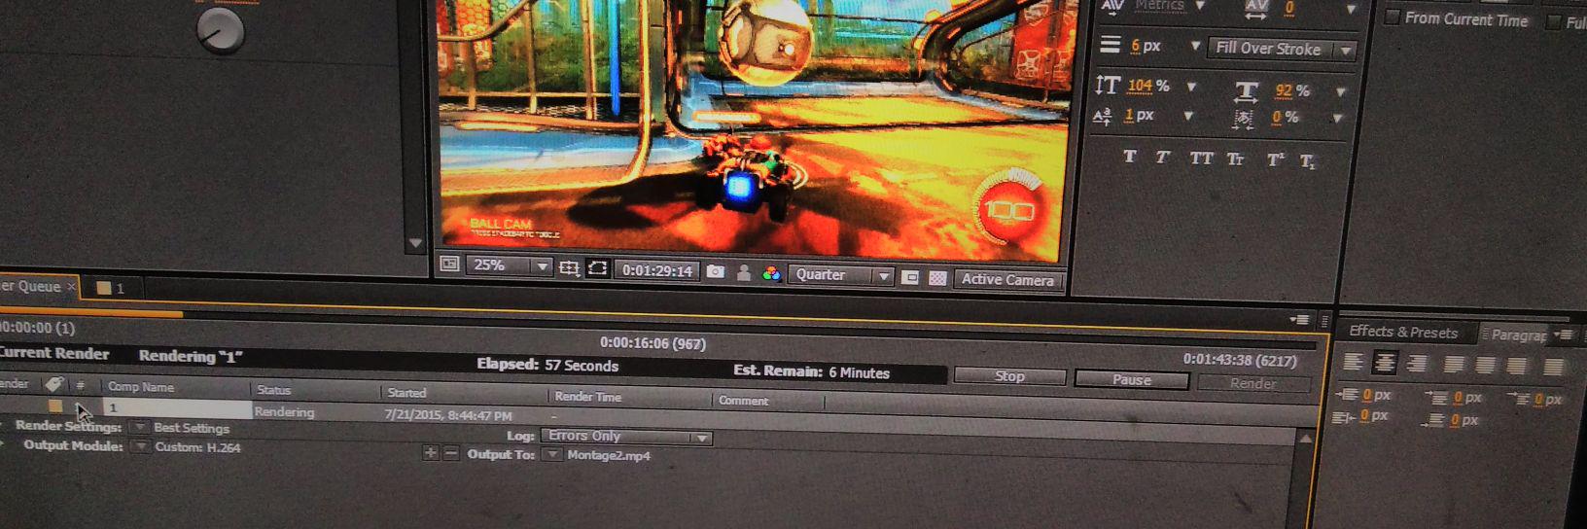Click the Montage2.mp4 output file link
The width and height of the screenshot is (1587, 529).
point(609,455)
